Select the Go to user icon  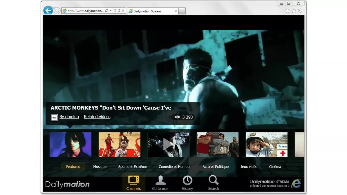pyautogui.click(x=160, y=183)
